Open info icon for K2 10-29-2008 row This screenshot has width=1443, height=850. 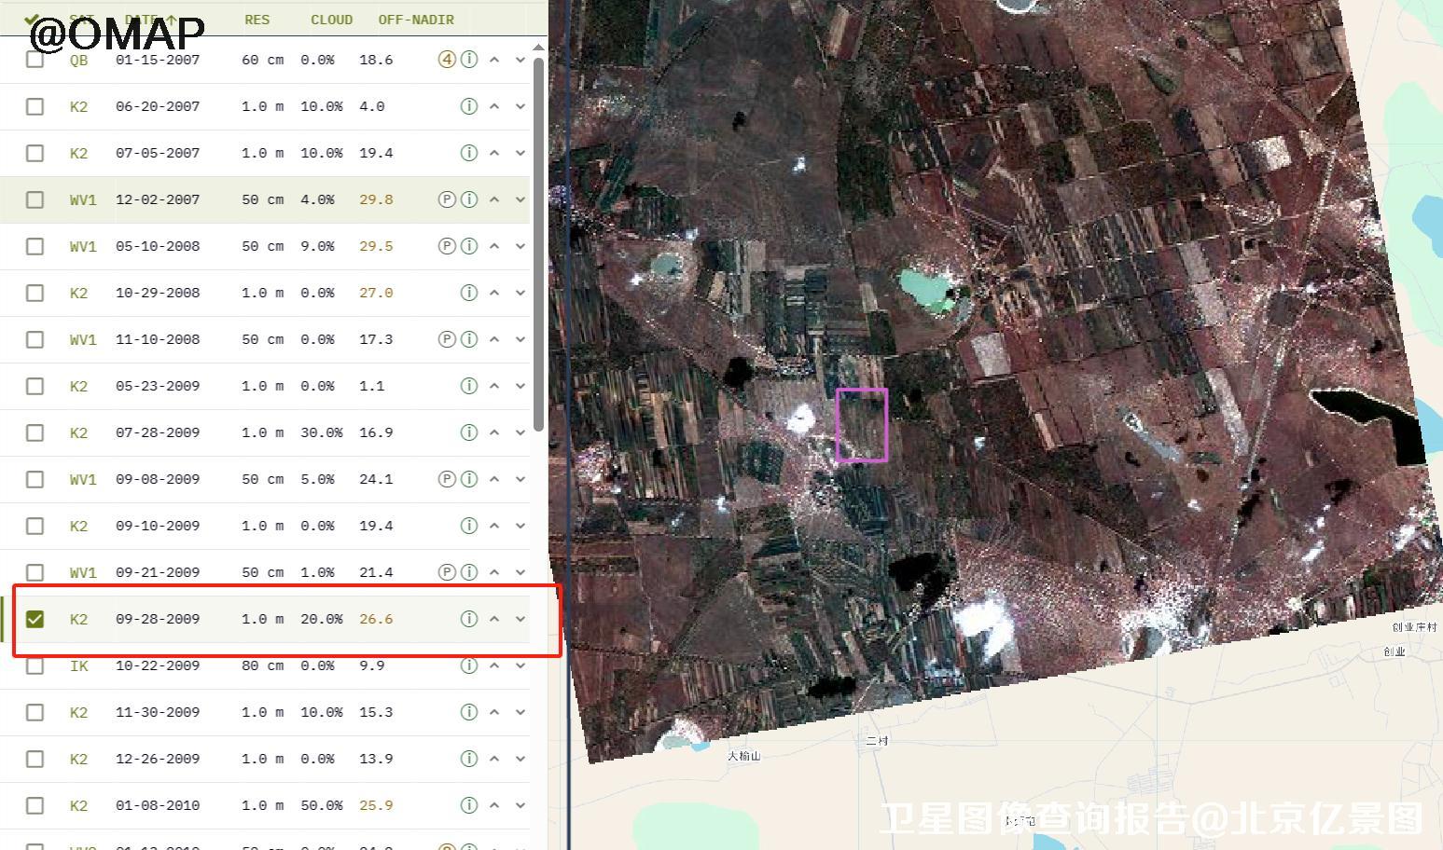coord(469,293)
